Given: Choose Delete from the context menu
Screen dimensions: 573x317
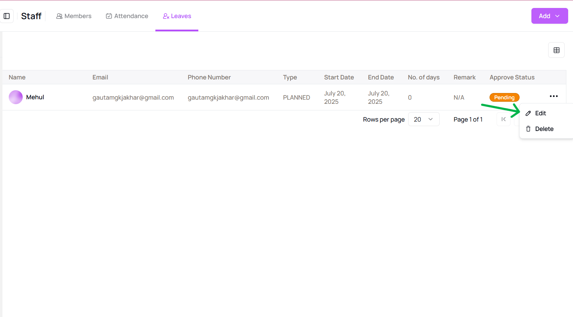Looking at the screenshot, I should 544,129.
